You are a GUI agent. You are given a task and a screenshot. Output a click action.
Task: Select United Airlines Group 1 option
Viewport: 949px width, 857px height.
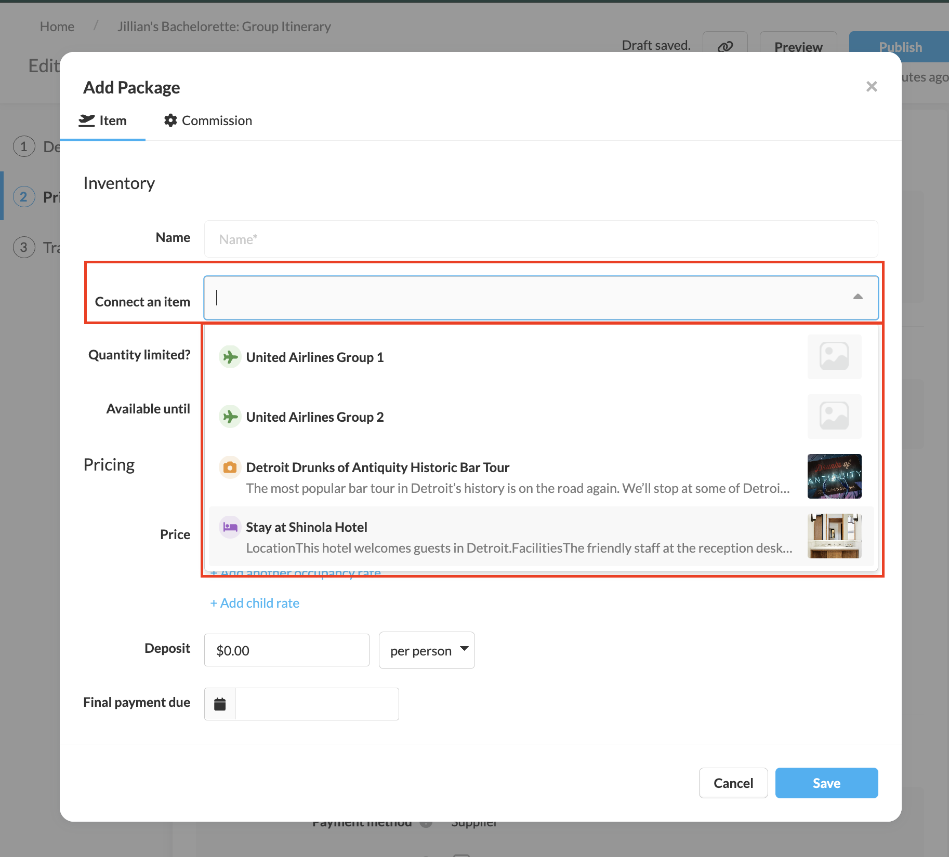pyautogui.click(x=541, y=357)
